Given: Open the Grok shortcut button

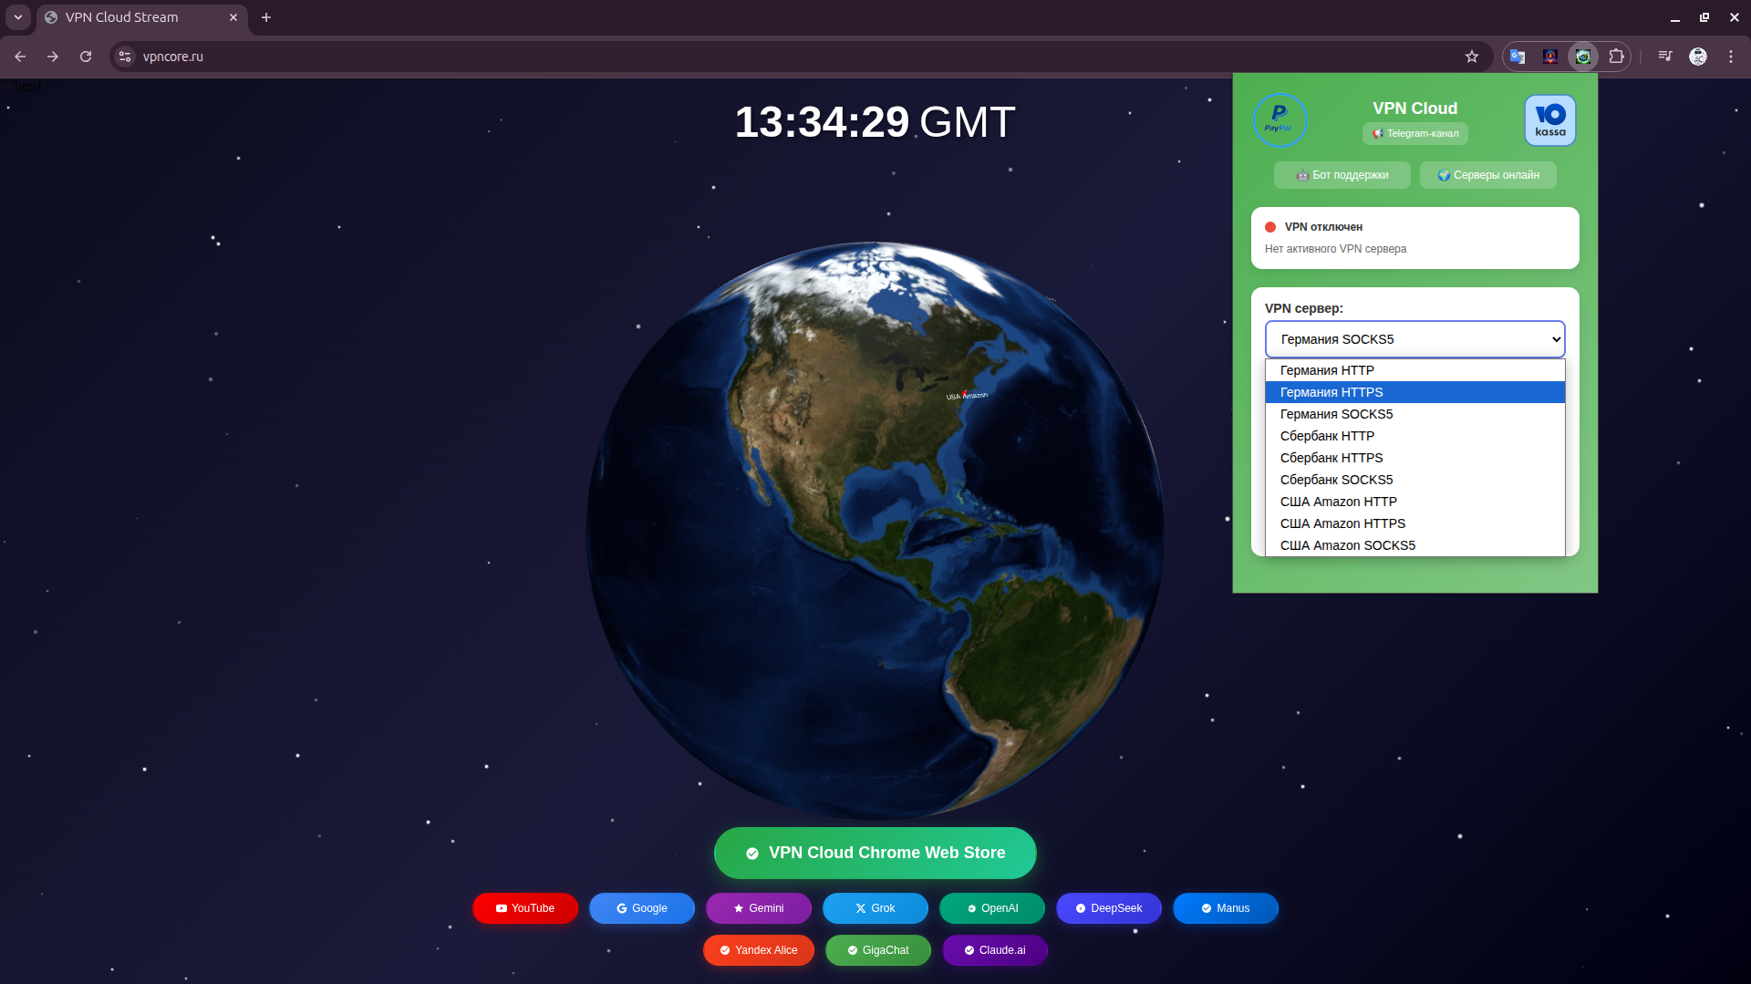Looking at the screenshot, I should 875,908.
